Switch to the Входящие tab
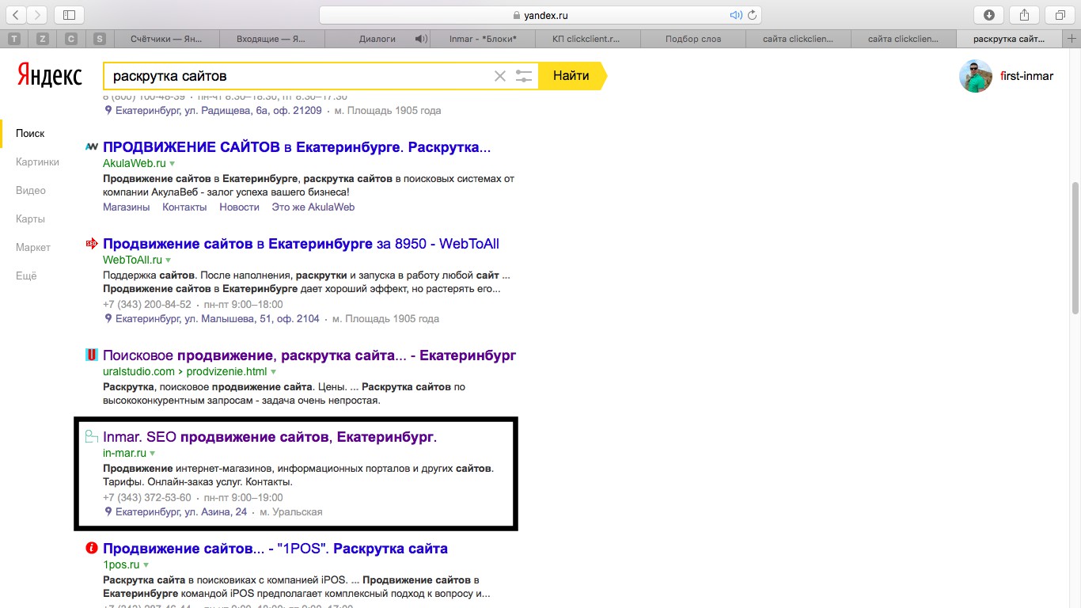Screen dimensions: 1081x608 [x=272, y=39]
